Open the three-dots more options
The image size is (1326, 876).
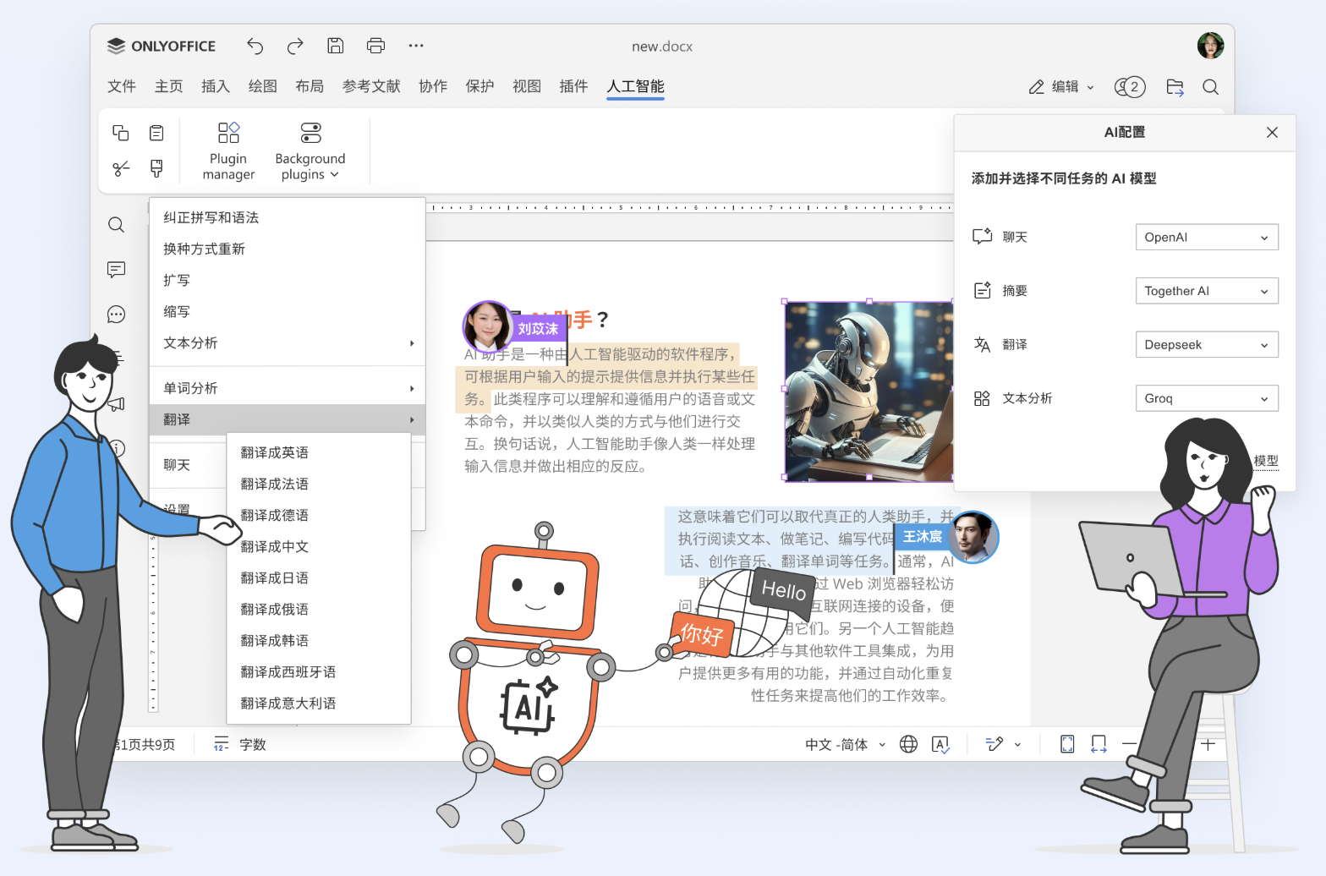coord(416,46)
